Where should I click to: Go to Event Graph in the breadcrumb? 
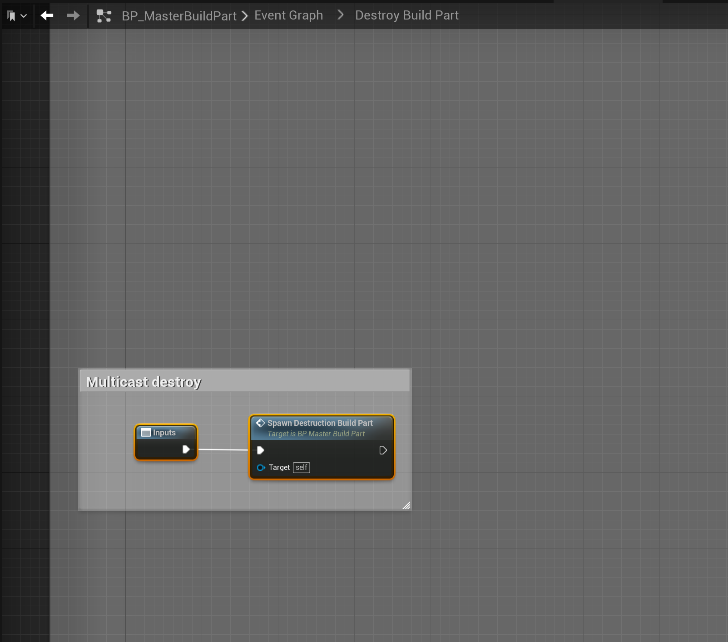click(288, 15)
